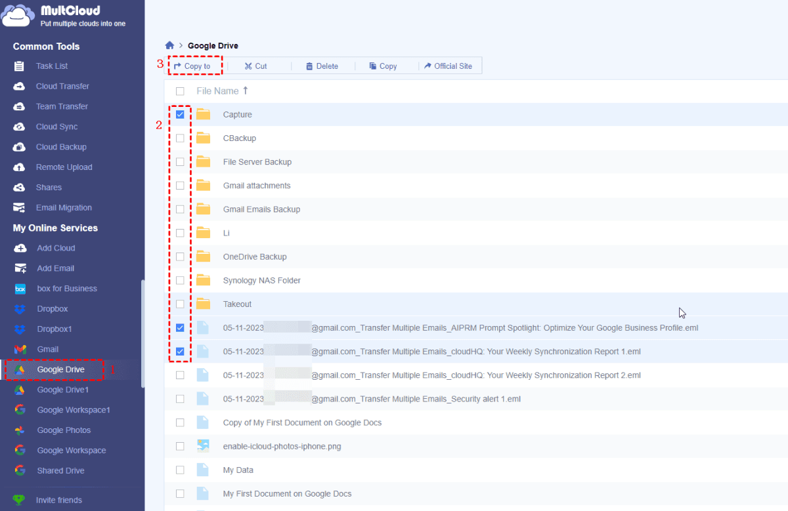This screenshot has width=788, height=511.
Task: Click the Add Cloud icon
Action: coord(20,248)
